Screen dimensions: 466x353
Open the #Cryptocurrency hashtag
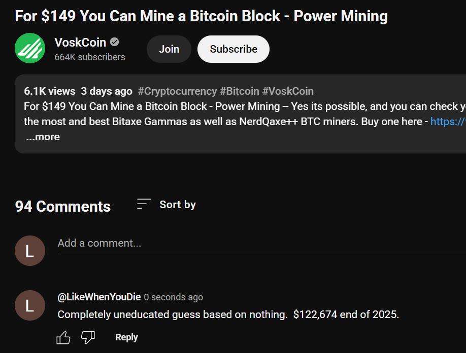[178, 91]
